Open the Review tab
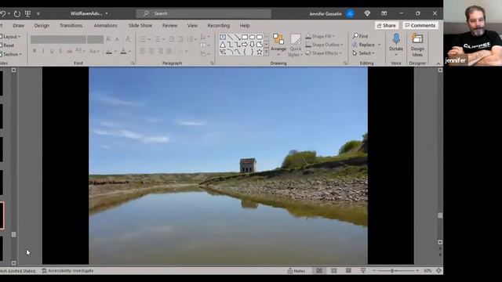 169,25
